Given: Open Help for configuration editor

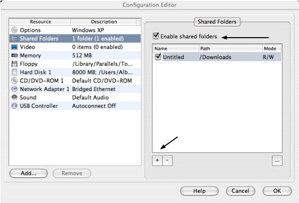Looking at the screenshot, I should click(x=200, y=191).
